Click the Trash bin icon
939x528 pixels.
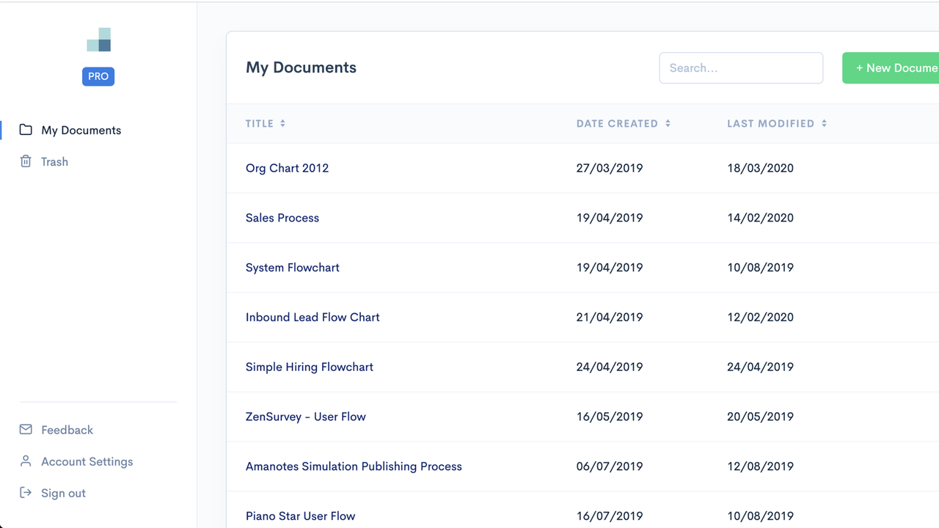pos(26,161)
